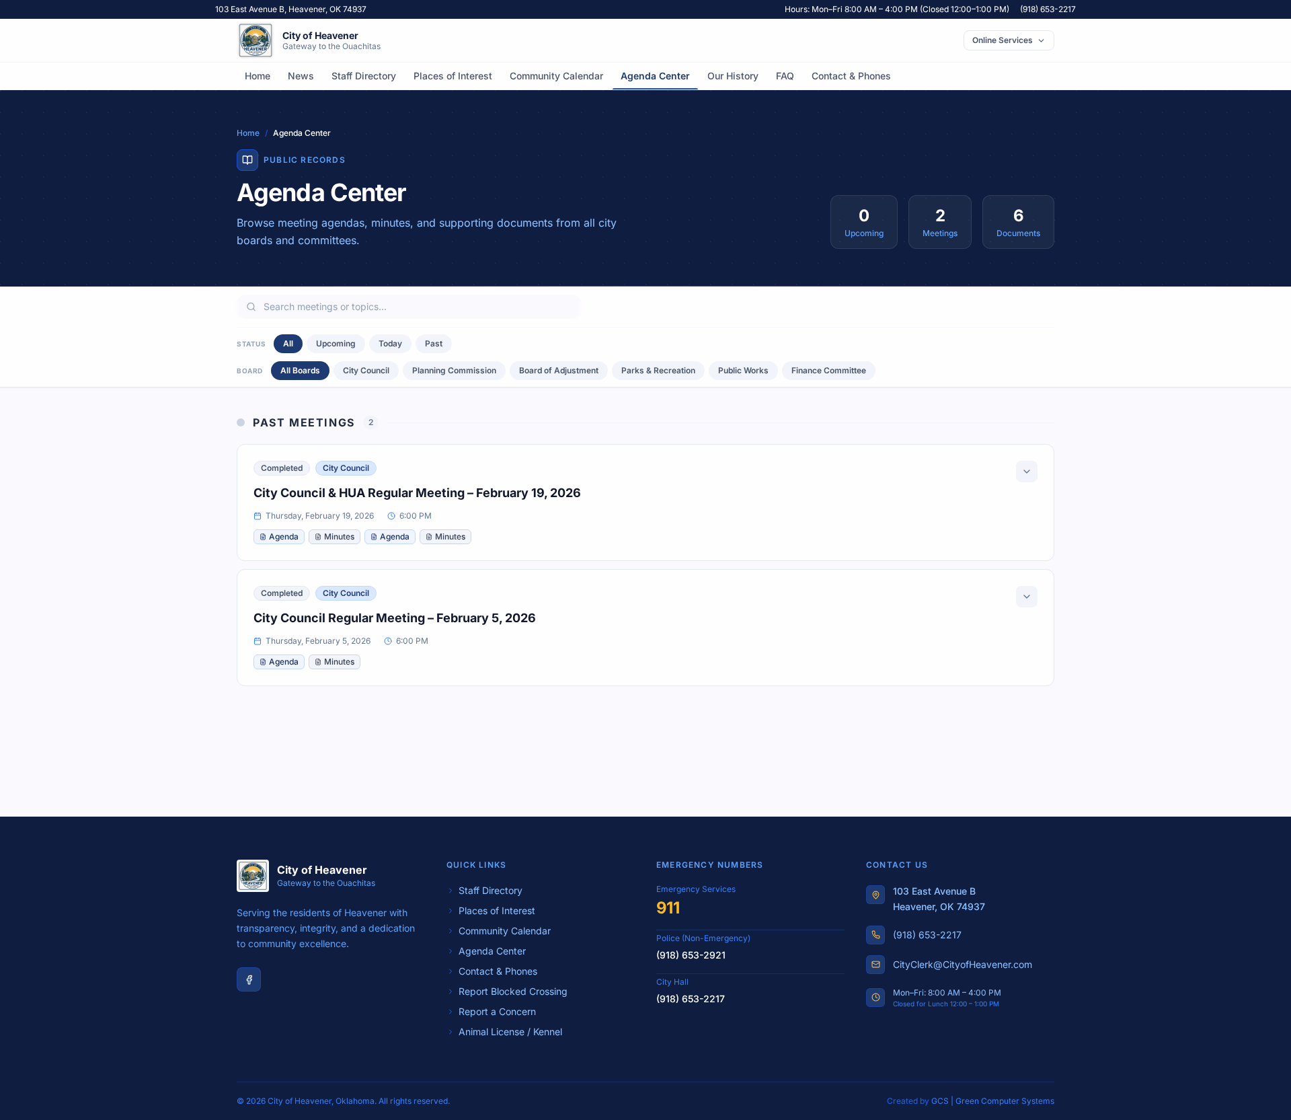The height and width of the screenshot is (1120, 1291).
Task: Click the Meetings count stat card
Action: coord(940,222)
